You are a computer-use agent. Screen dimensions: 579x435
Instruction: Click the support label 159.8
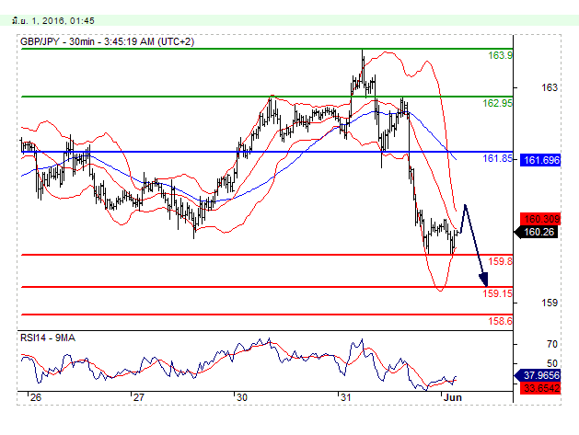pyautogui.click(x=500, y=261)
